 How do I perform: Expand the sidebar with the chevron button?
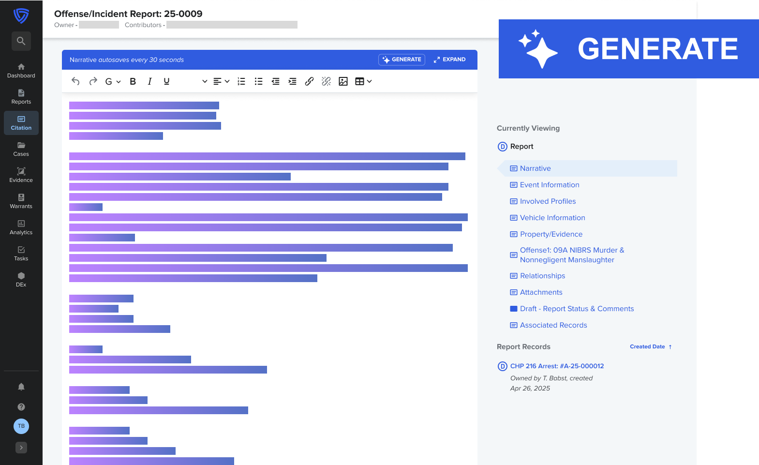(21, 448)
